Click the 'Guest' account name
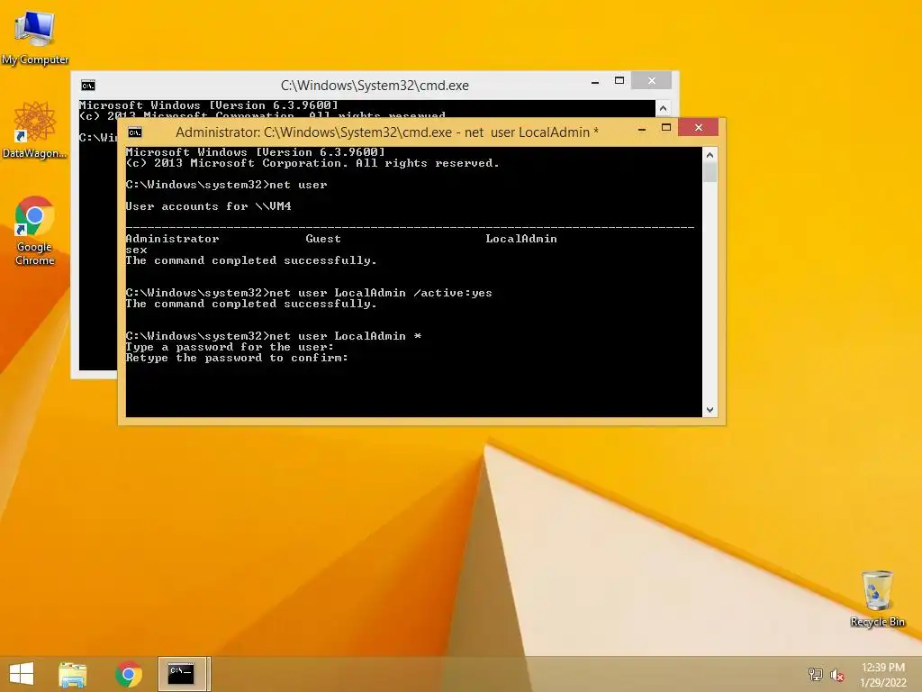 [323, 239]
